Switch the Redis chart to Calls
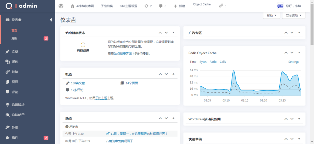314x144 pixels. tap(223, 62)
